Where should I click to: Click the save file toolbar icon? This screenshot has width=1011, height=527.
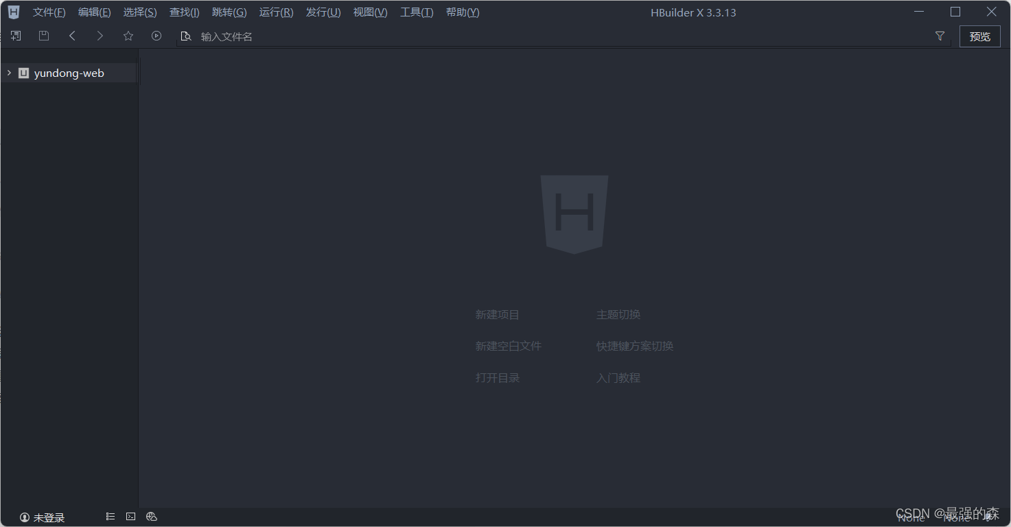point(44,36)
